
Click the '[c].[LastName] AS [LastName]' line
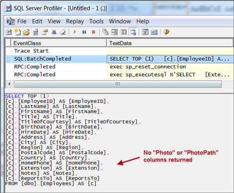51,106
